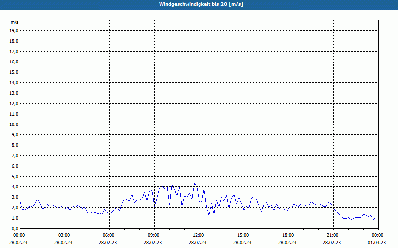Image resolution: width=398 pixels, height=248 pixels.
Task: Click the 28.02.23 date under 21:00
Action: pos(332,243)
